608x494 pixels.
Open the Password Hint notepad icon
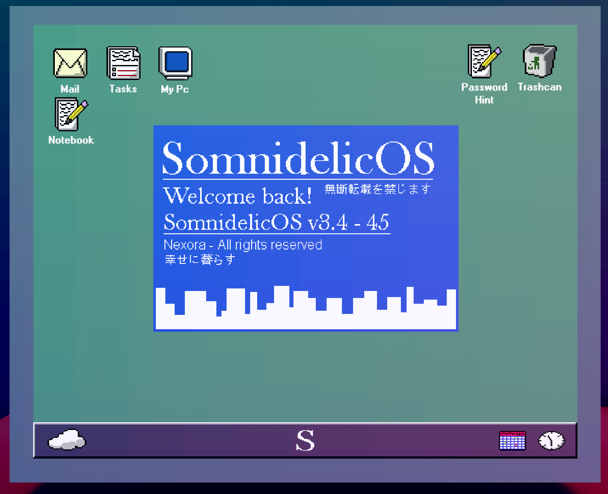[x=484, y=61]
